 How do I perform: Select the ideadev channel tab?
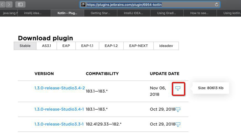pos(166,46)
